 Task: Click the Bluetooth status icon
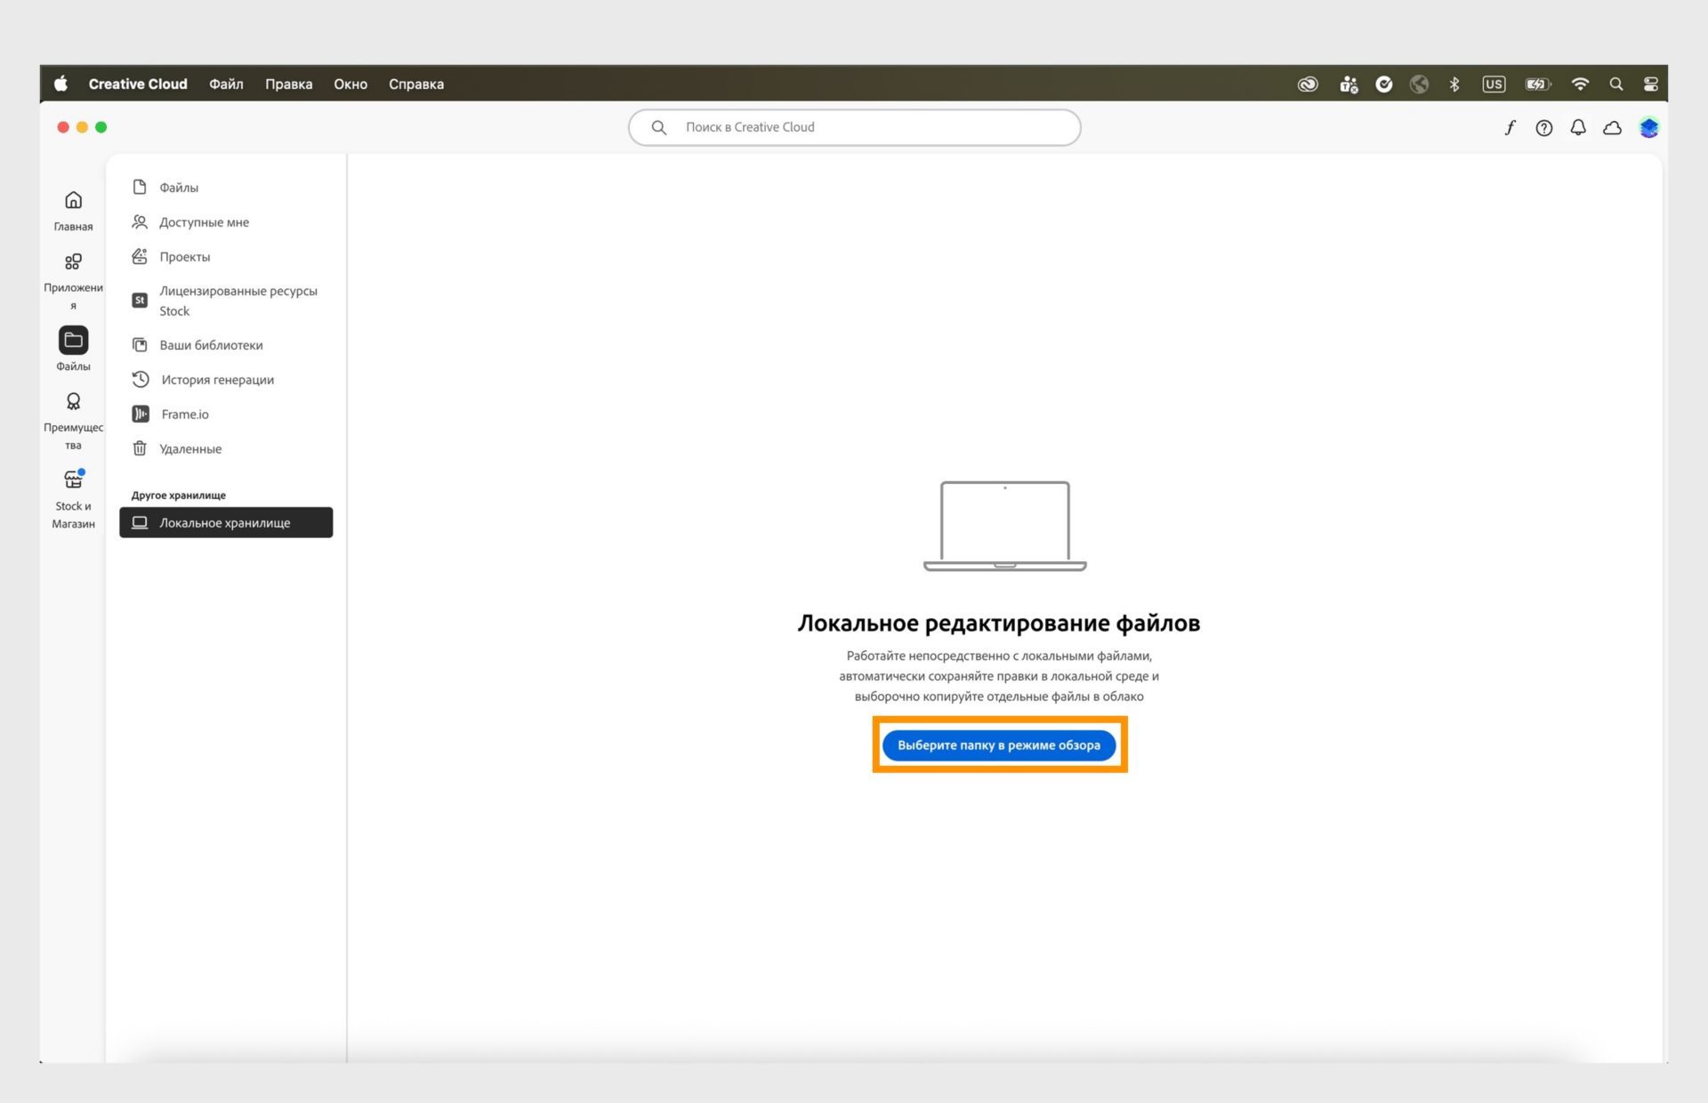click(x=1454, y=85)
